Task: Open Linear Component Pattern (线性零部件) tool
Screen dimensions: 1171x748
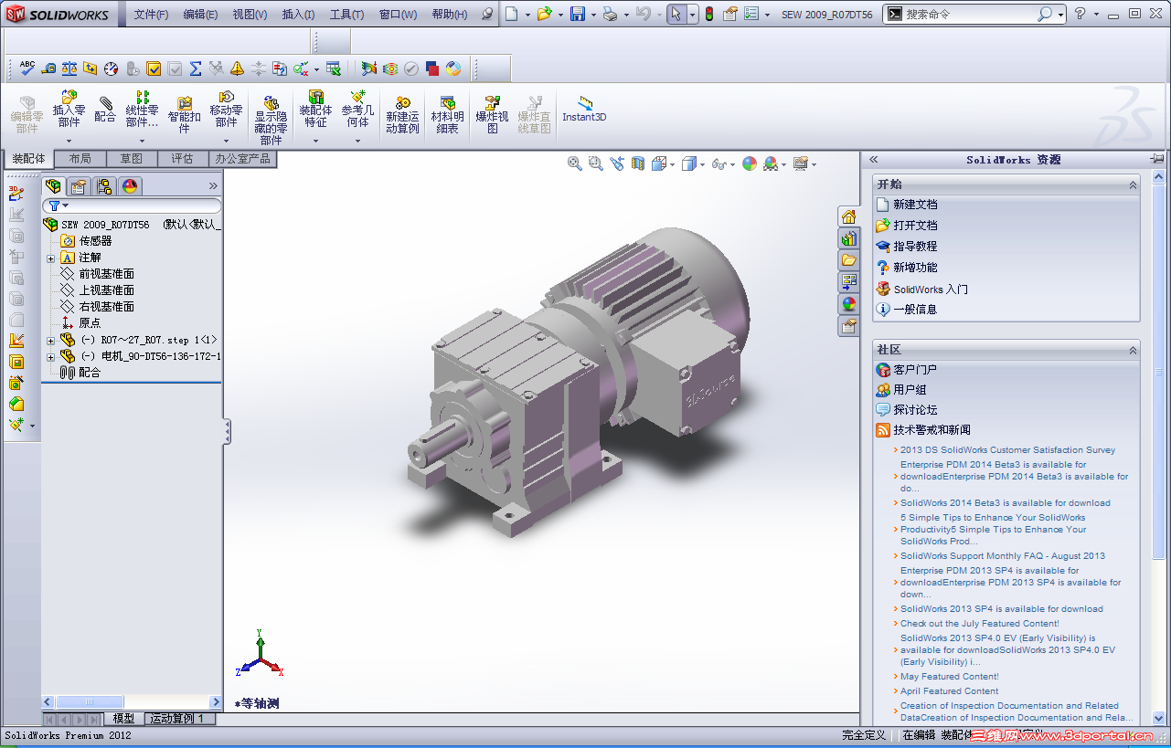Action: (x=142, y=110)
